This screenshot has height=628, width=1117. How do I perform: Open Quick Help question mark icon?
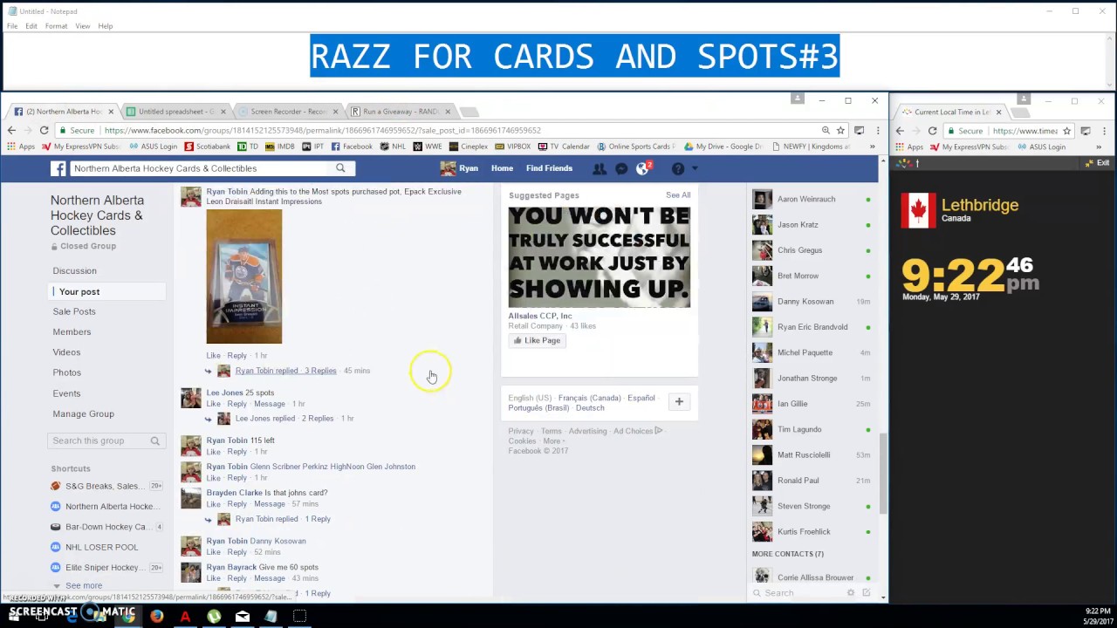click(678, 168)
